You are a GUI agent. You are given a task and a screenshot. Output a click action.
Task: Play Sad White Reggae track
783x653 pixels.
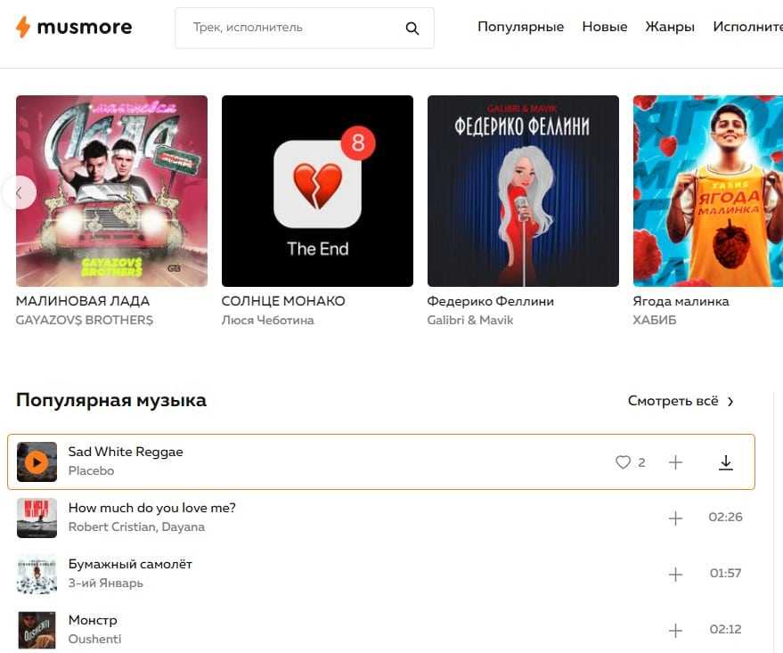[x=37, y=462]
